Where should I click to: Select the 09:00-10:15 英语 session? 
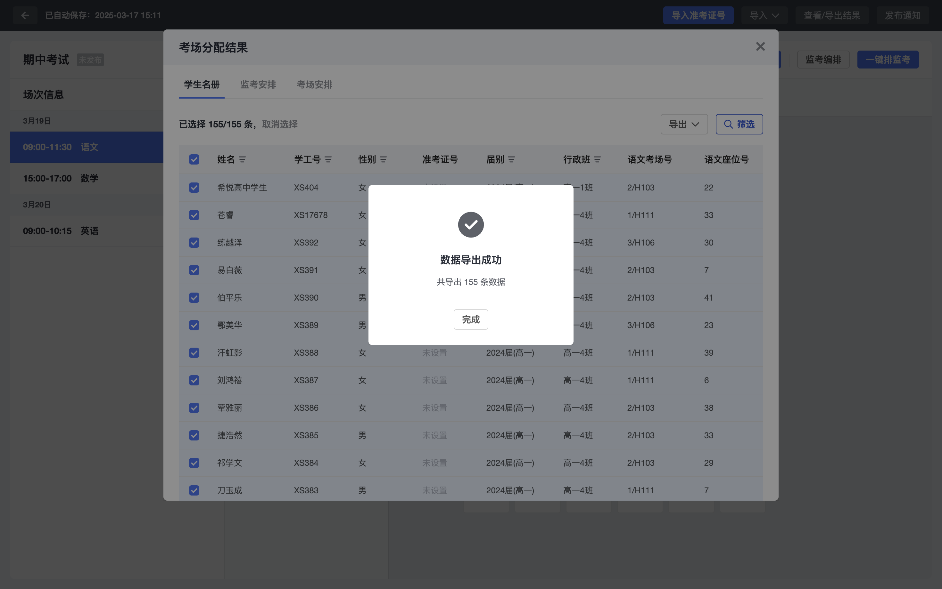click(87, 231)
